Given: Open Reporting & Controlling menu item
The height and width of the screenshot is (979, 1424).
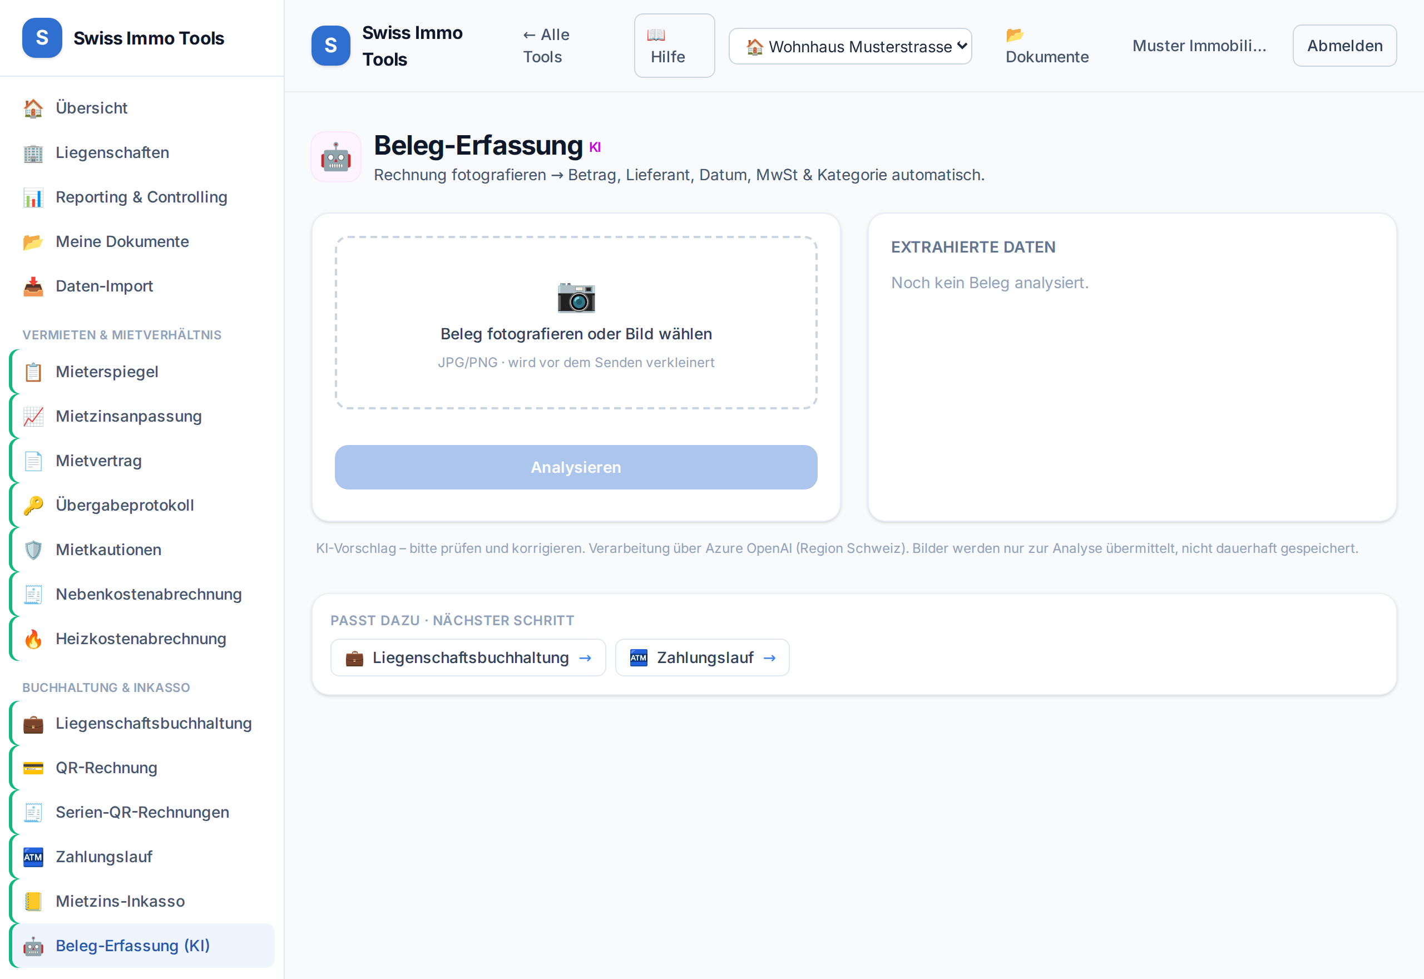Looking at the screenshot, I should pos(142,197).
